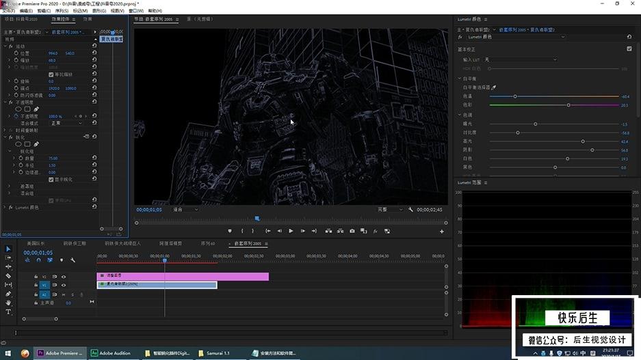Viewport: 641px width, 360px height.
Task: Collapse the Tone section in Lumetri
Action: click(x=460, y=115)
